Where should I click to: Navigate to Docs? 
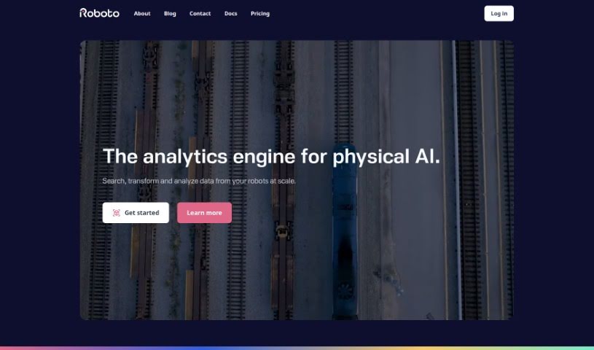point(231,14)
